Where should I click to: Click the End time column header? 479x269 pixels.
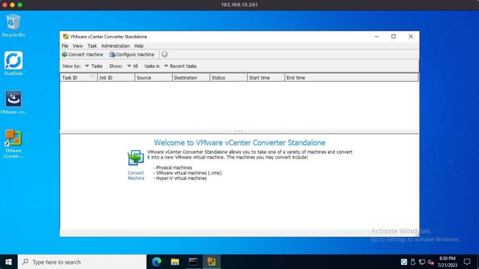point(351,78)
